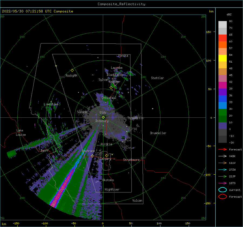243x227 pixels.
Task: Select the magenta 18TS arrow icon
Action: 222,183
